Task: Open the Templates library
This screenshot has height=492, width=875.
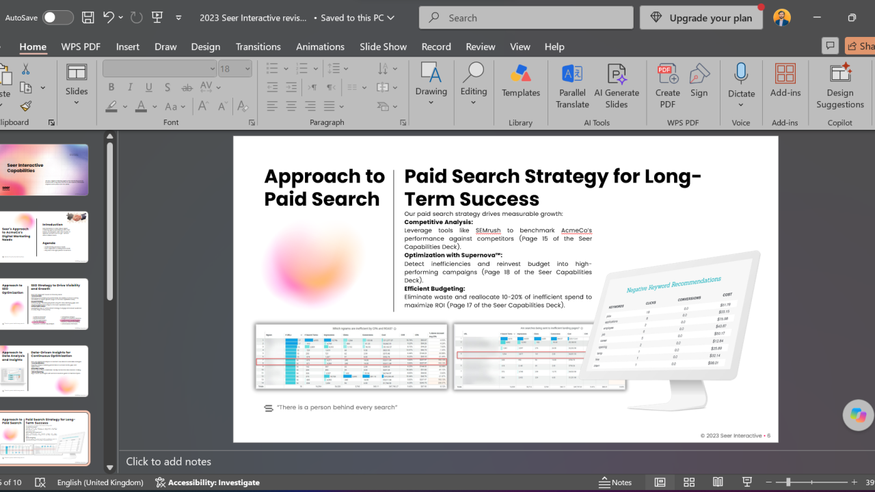Action: coord(521,81)
